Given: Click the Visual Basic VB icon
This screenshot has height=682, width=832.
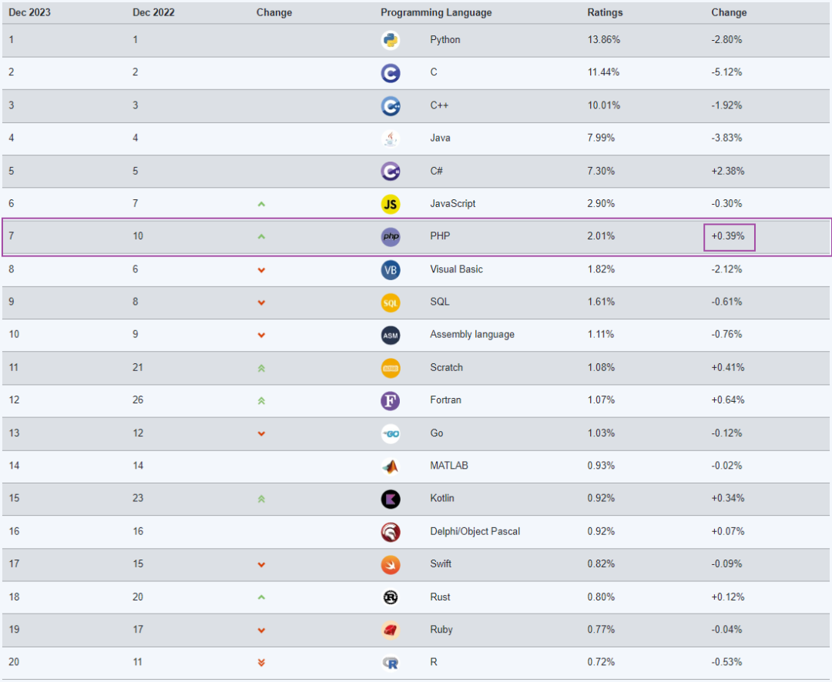Looking at the screenshot, I should pos(391,270).
